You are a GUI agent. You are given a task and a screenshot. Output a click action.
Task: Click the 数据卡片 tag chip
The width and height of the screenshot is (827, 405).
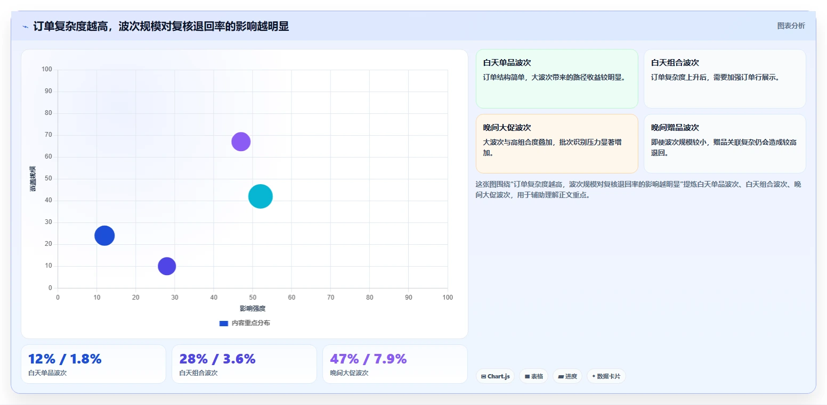[x=606, y=376]
